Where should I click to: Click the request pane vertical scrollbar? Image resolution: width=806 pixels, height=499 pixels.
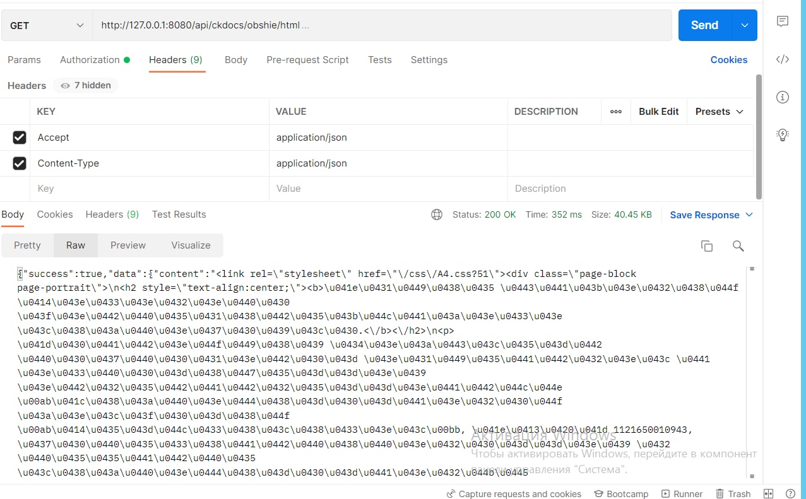click(x=759, y=136)
